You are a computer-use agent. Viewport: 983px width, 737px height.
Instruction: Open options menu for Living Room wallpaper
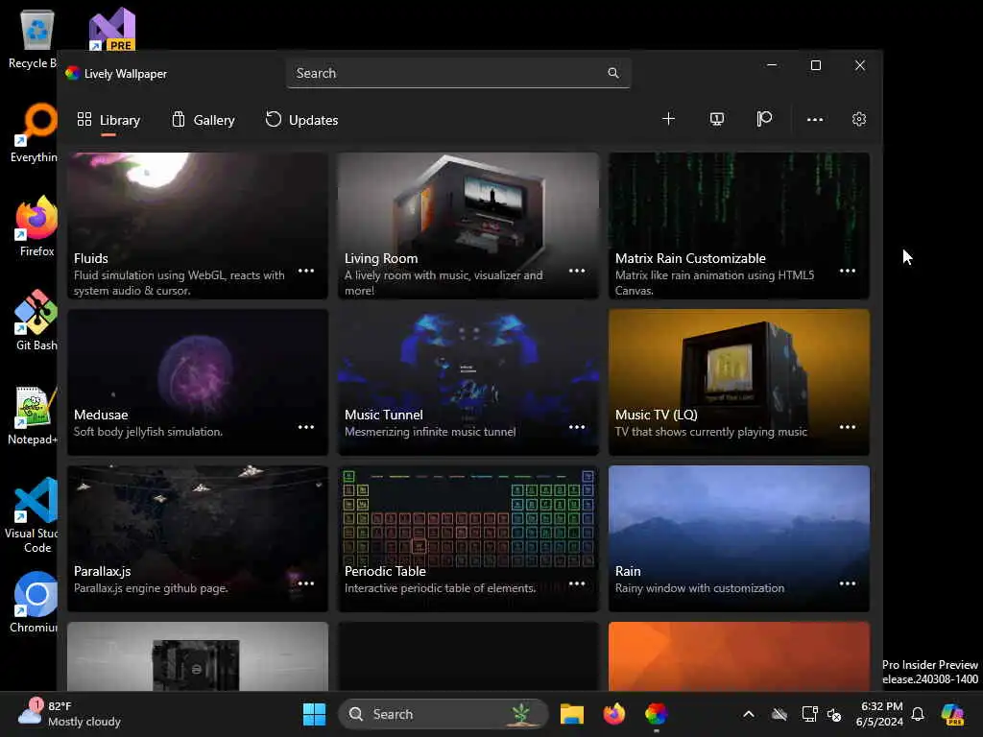tap(577, 271)
